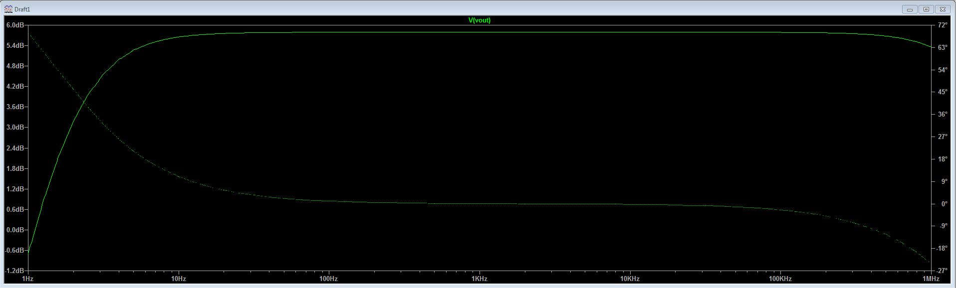956x288 pixels.
Task: Restore the Draft1 plot window
Action: click(x=926, y=9)
